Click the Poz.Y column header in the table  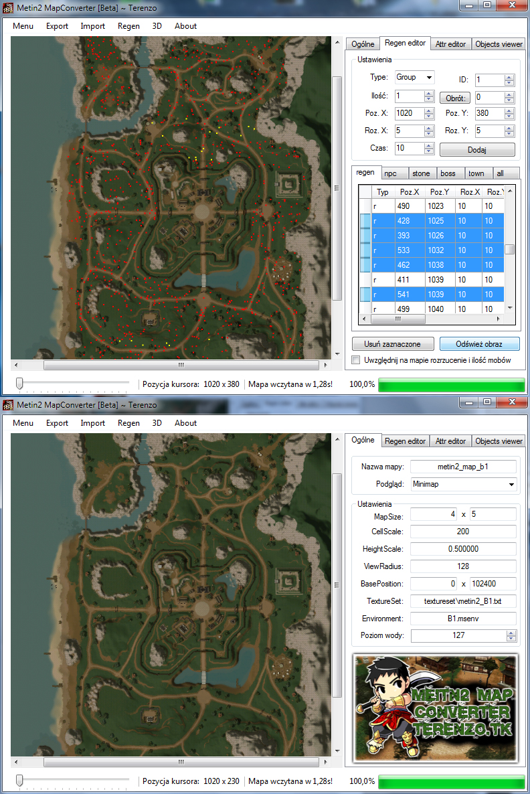click(x=439, y=192)
